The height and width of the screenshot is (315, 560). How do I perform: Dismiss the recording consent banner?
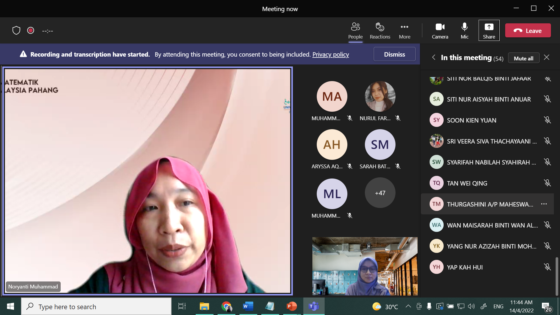click(x=394, y=54)
